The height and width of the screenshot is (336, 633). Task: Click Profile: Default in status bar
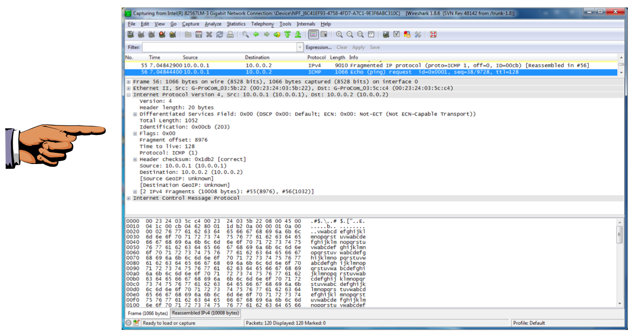pos(529,323)
